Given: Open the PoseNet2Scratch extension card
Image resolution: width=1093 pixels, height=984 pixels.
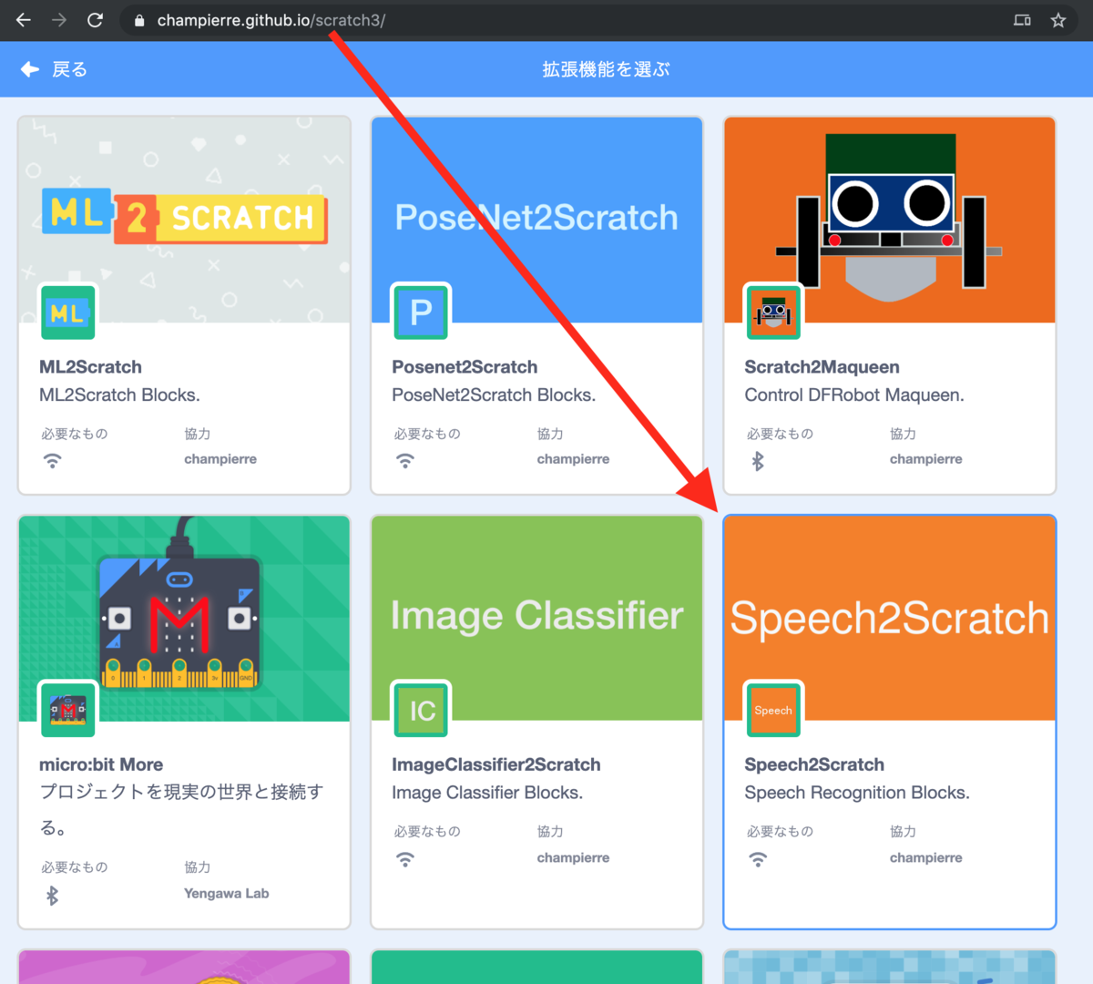Looking at the screenshot, I should (x=536, y=219).
